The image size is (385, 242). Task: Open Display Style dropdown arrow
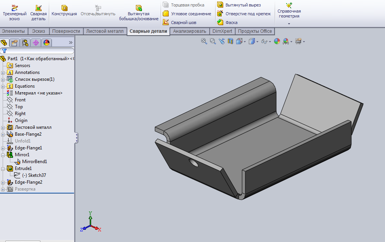pyautogui.click(x=257, y=42)
